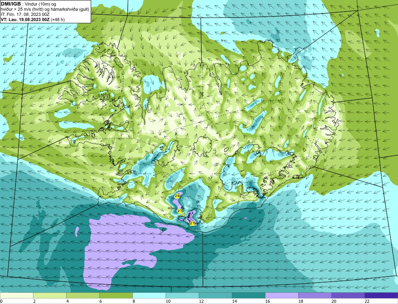Click the 20–22 m/s violet legend swatch

[x=348, y=295]
